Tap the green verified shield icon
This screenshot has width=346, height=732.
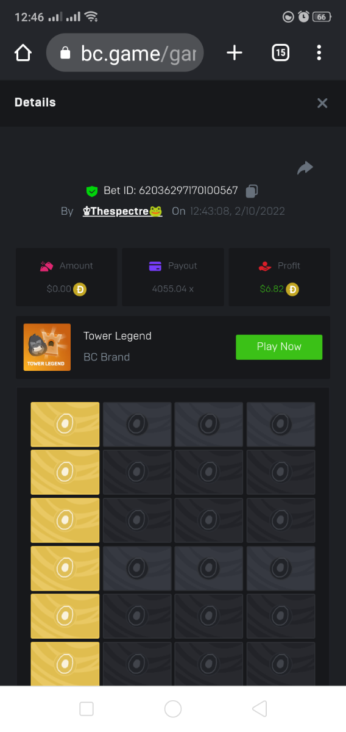pyautogui.click(x=92, y=191)
